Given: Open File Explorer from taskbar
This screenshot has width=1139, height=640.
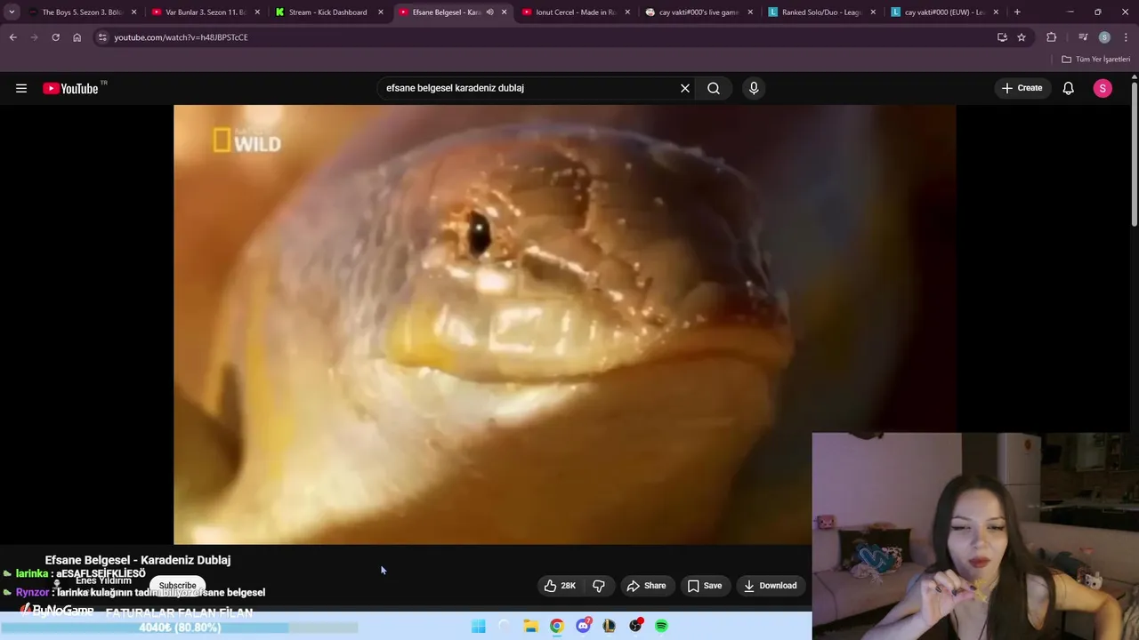Looking at the screenshot, I should point(530,626).
